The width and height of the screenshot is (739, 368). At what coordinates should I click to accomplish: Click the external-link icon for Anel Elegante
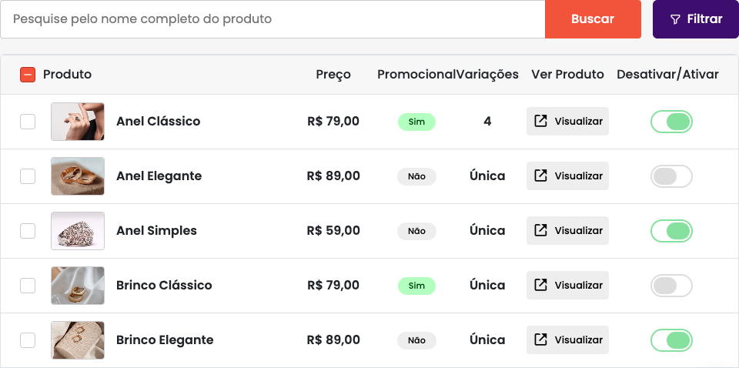tap(540, 176)
